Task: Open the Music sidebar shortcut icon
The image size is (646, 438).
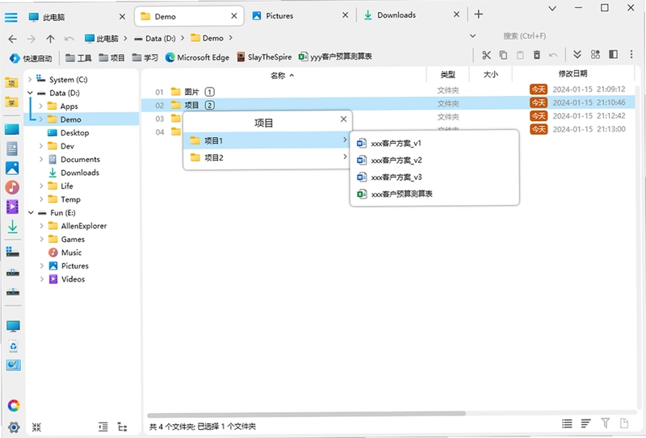Action: [x=12, y=187]
